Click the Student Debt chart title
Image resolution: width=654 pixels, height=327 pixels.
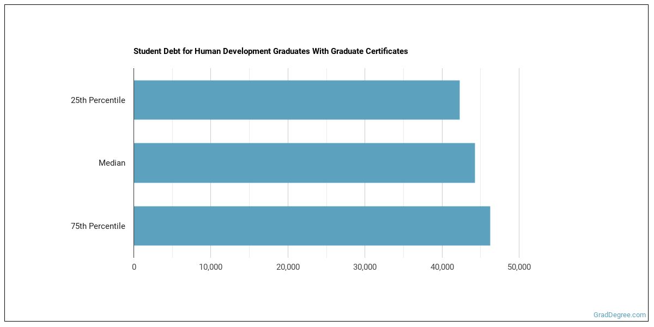pos(270,51)
